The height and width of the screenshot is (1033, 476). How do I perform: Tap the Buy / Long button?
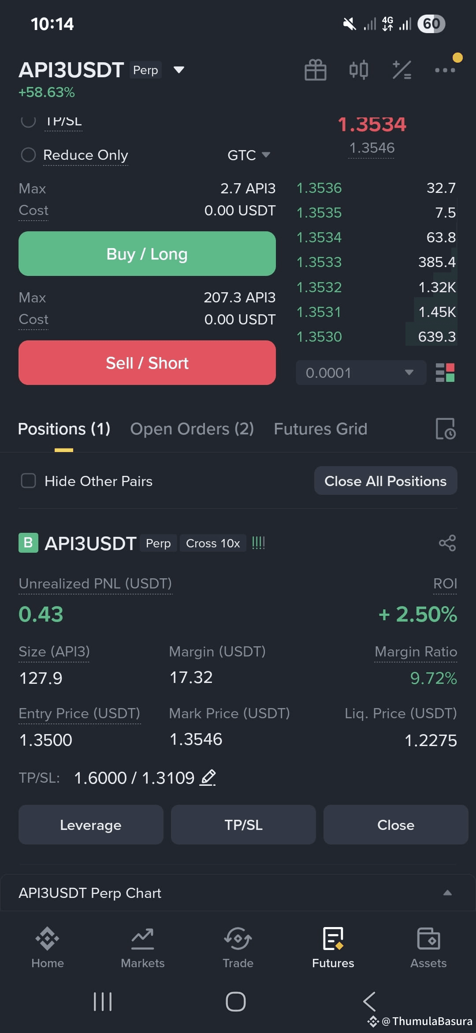pos(147,254)
